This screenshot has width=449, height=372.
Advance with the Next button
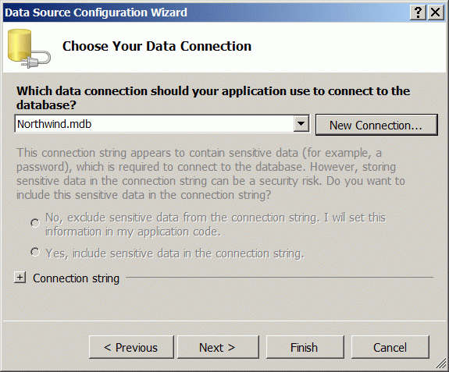218,347
